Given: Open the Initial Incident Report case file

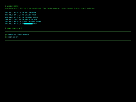Looking at the screenshot, I should pyautogui.click(x=23, y=22).
